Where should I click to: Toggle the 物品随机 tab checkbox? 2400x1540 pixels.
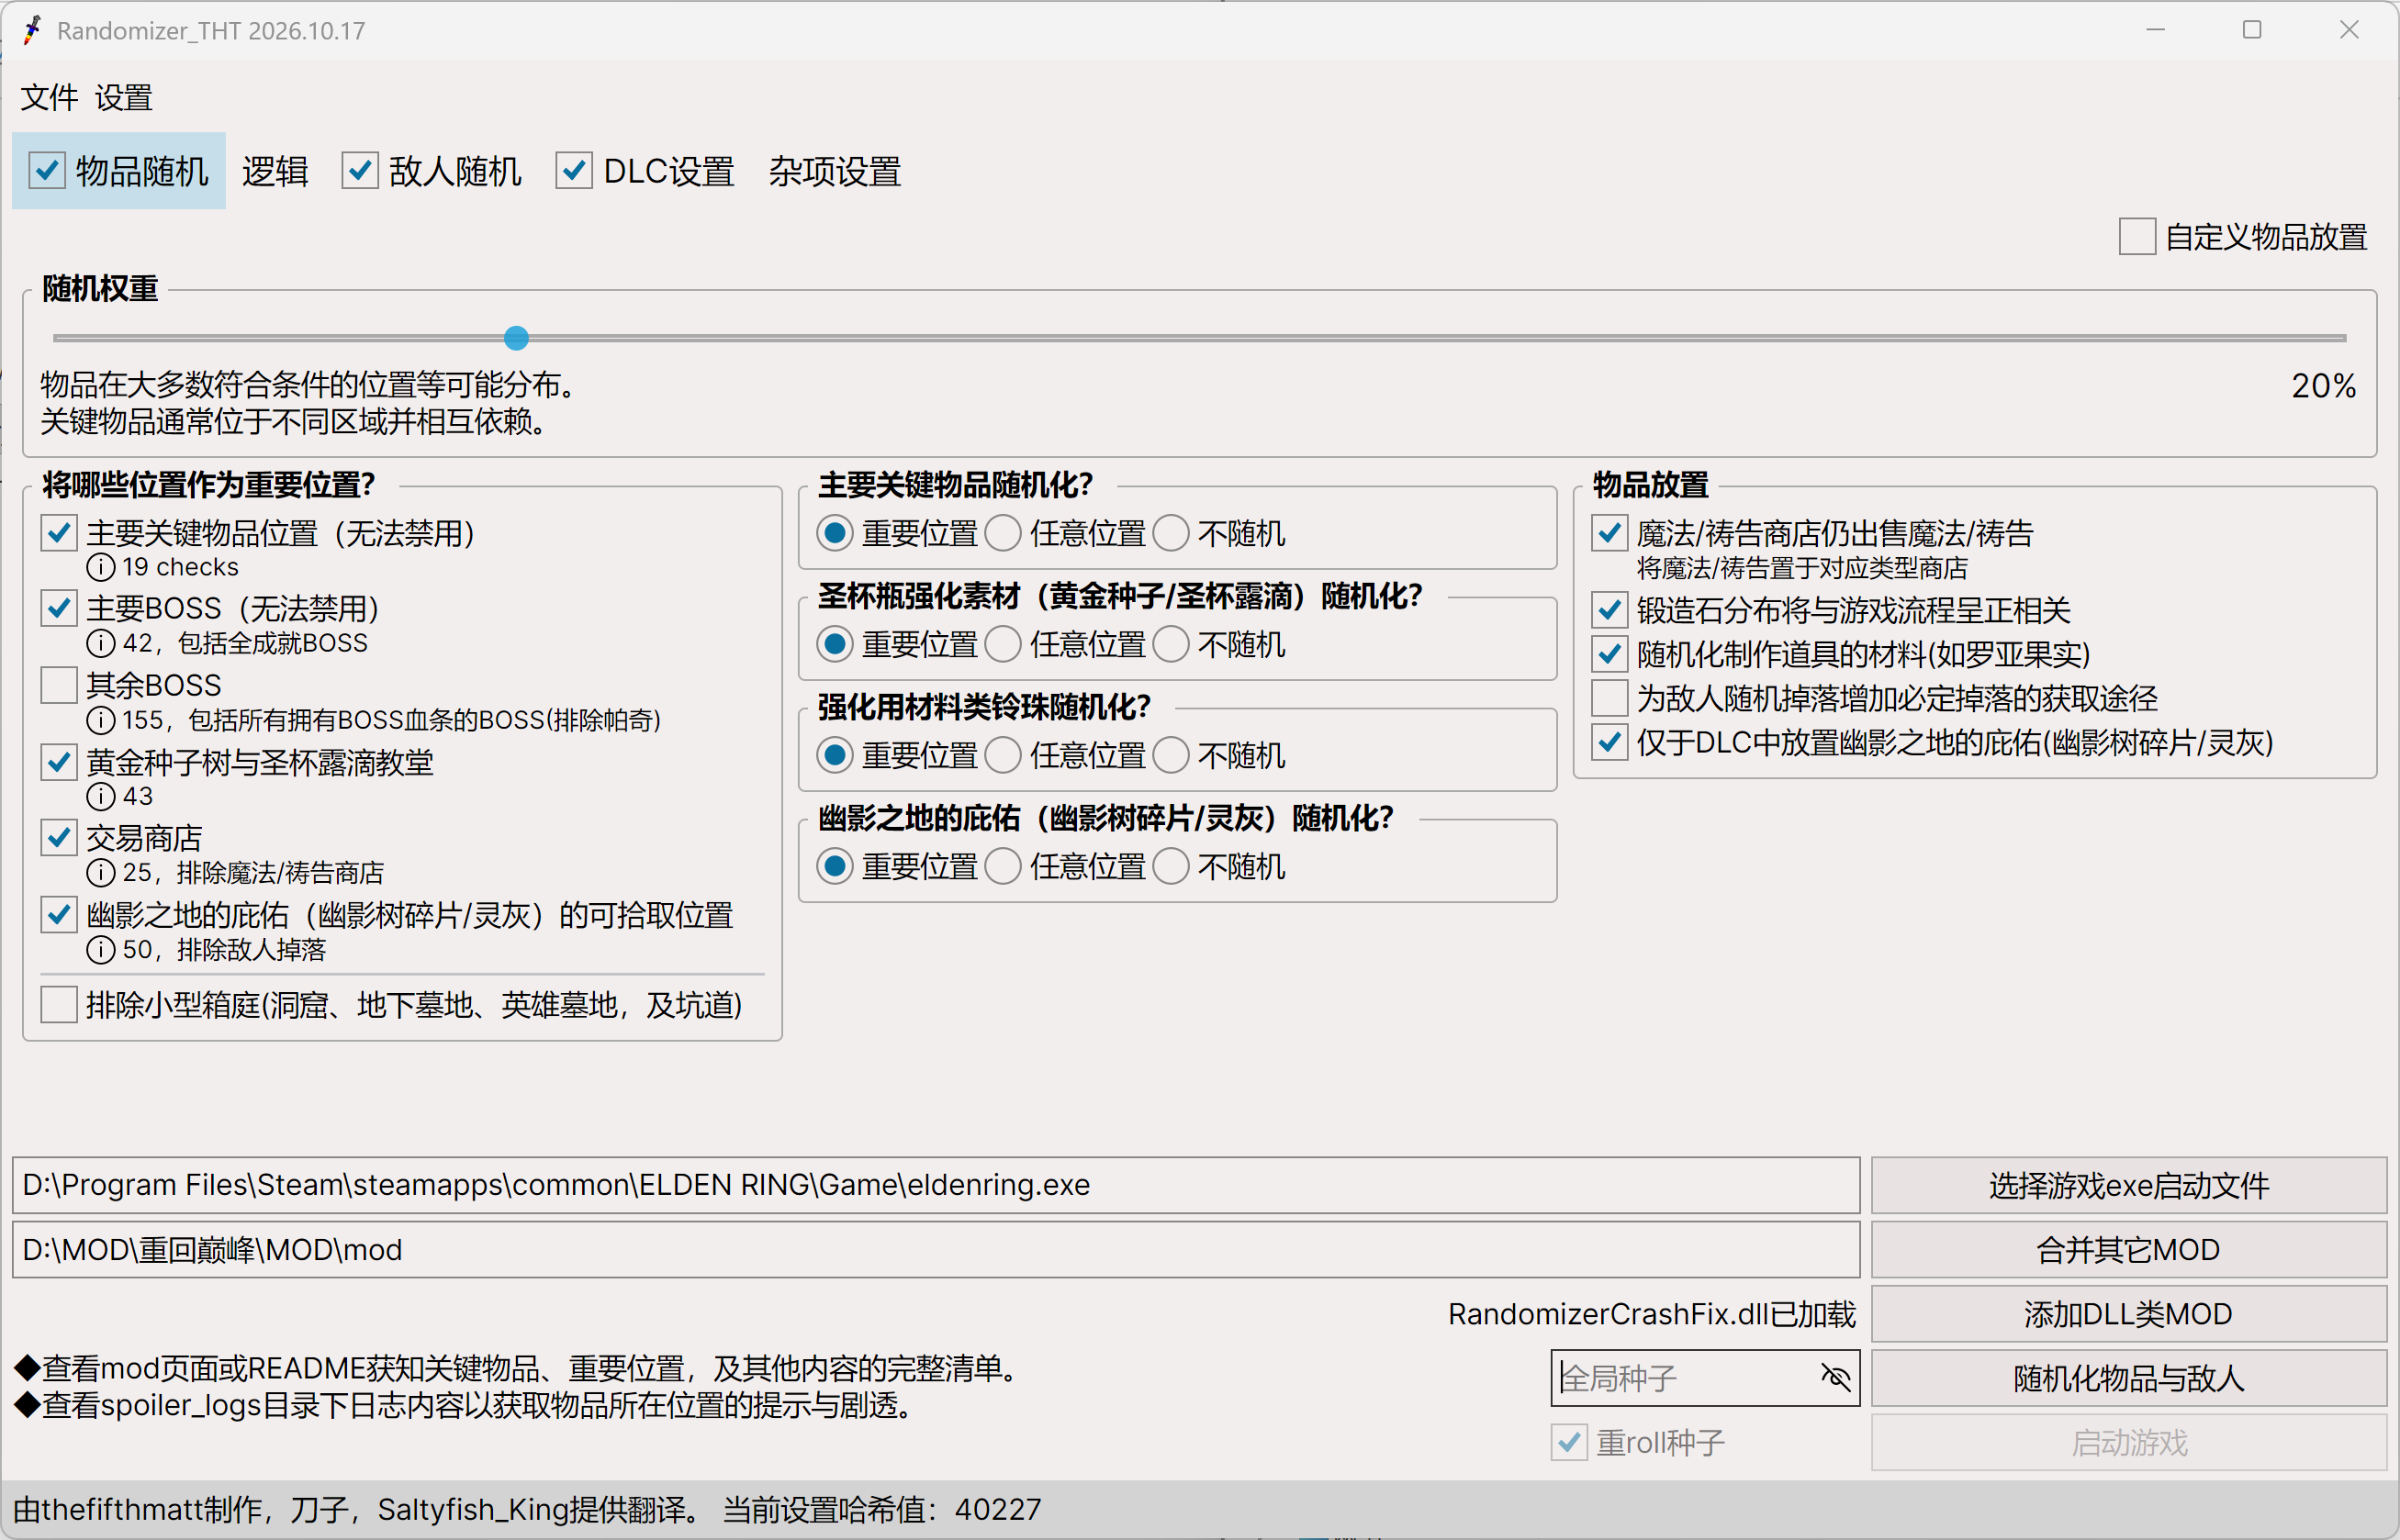[47, 171]
